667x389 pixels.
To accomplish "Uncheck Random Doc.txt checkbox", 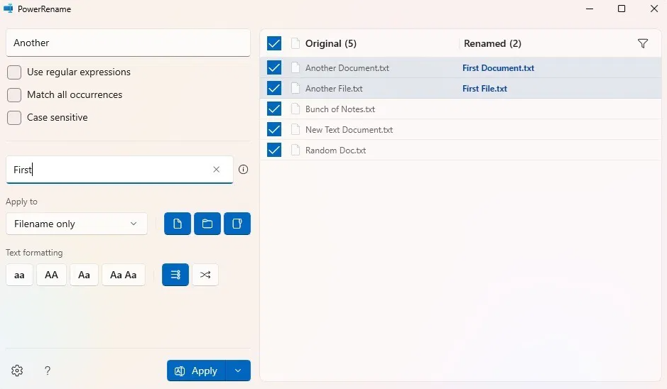I will click(274, 150).
